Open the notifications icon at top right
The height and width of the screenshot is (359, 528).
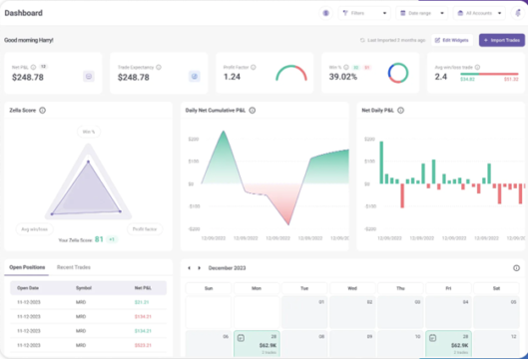coord(518,13)
